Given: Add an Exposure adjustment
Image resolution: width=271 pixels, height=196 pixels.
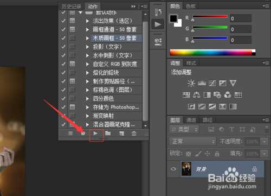Looking at the screenshot, I should pos(222,83).
